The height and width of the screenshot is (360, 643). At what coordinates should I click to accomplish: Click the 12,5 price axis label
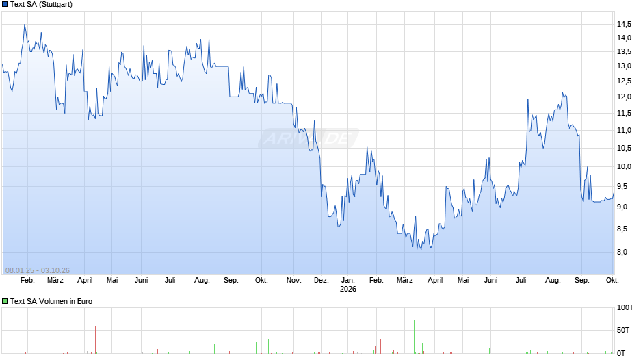click(624, 81)
